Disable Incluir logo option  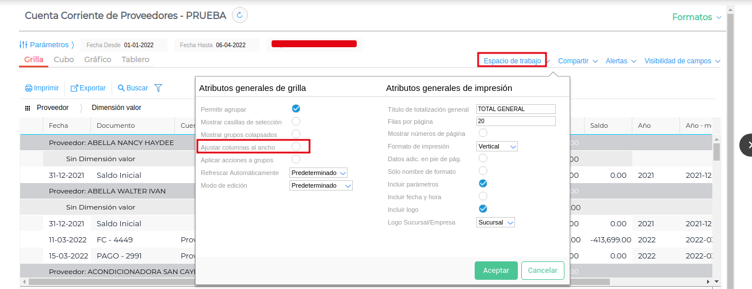pos(483,208)
